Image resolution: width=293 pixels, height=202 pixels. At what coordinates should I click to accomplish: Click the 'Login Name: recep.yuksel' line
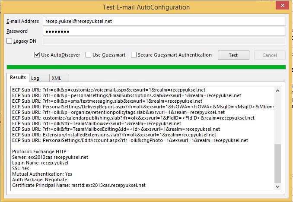point(40,163)
